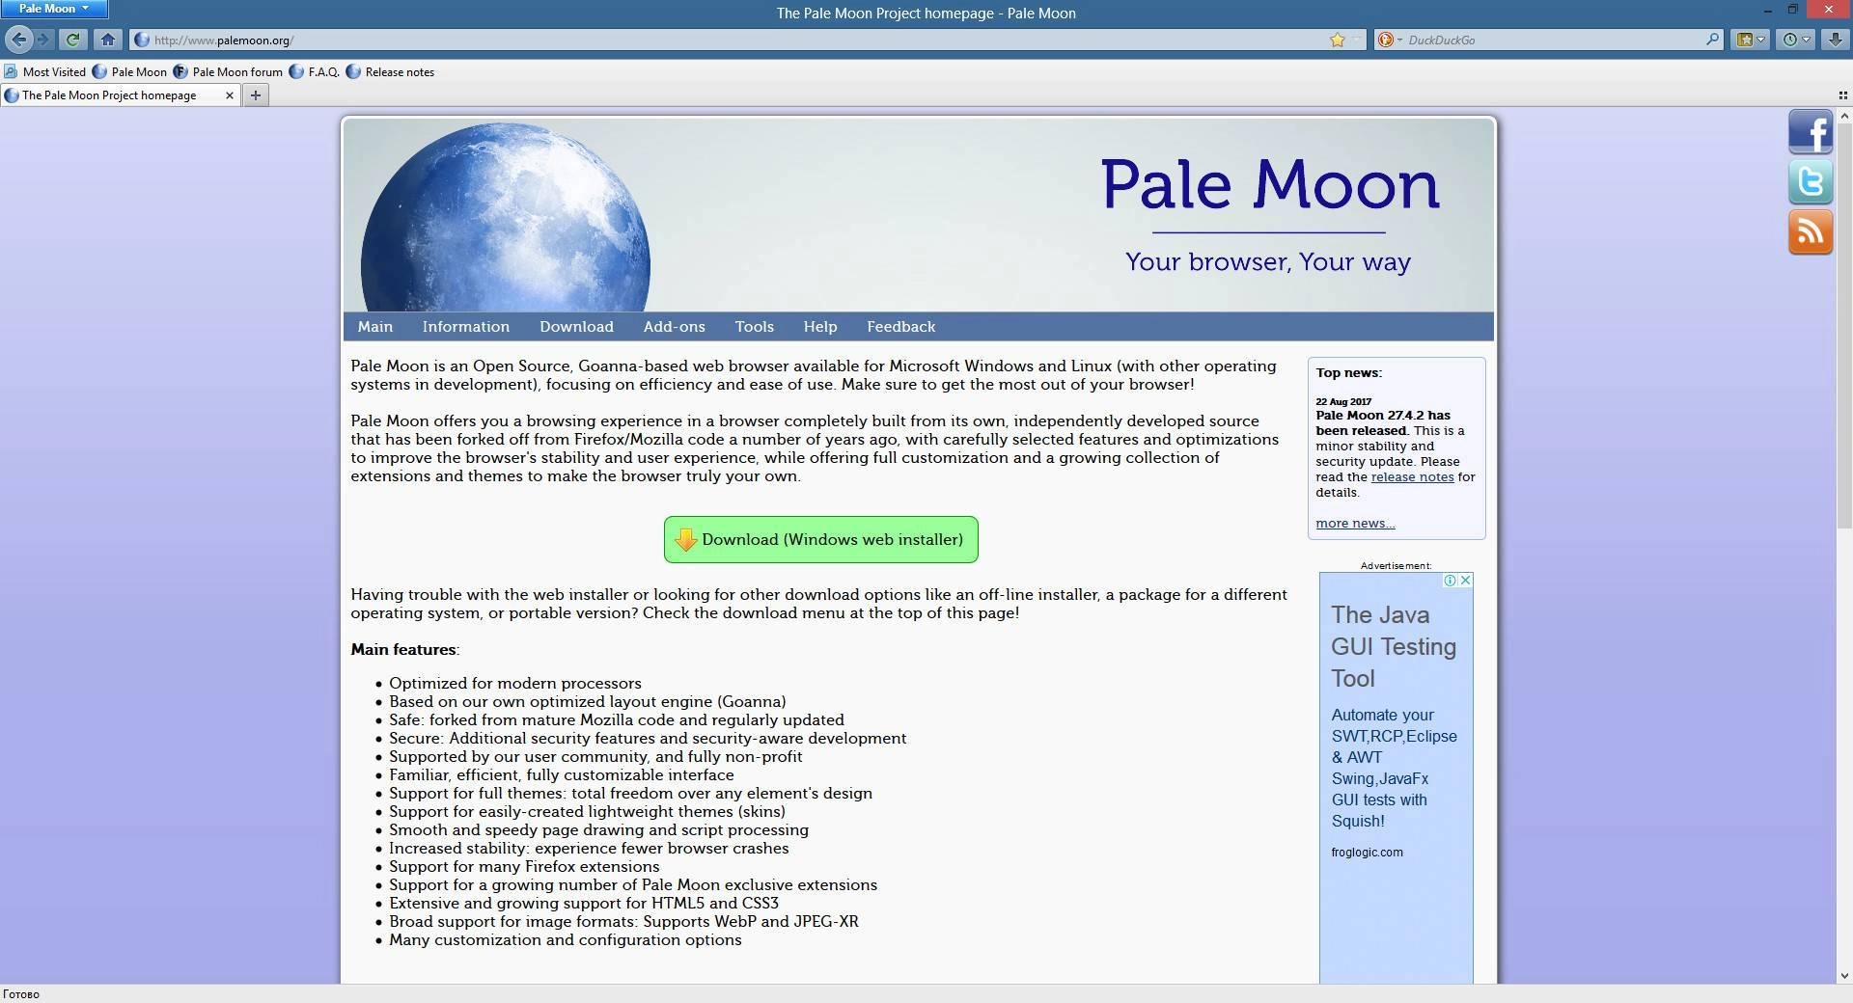Click the 'Top news:' heading
The height and width of the screenshot is (1003, 1853).
pyautogui.click(x=1348, y=372)
